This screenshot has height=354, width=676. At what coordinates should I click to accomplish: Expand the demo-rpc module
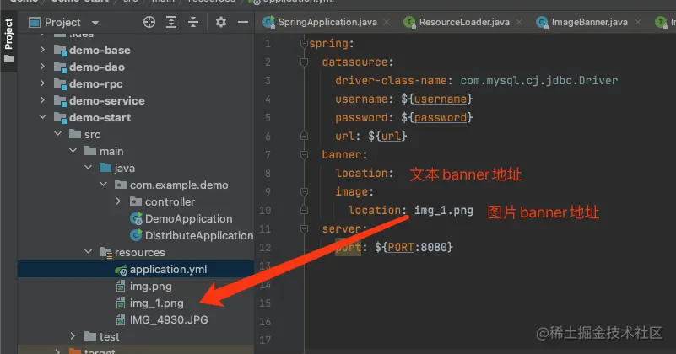[x=42, y=83]
